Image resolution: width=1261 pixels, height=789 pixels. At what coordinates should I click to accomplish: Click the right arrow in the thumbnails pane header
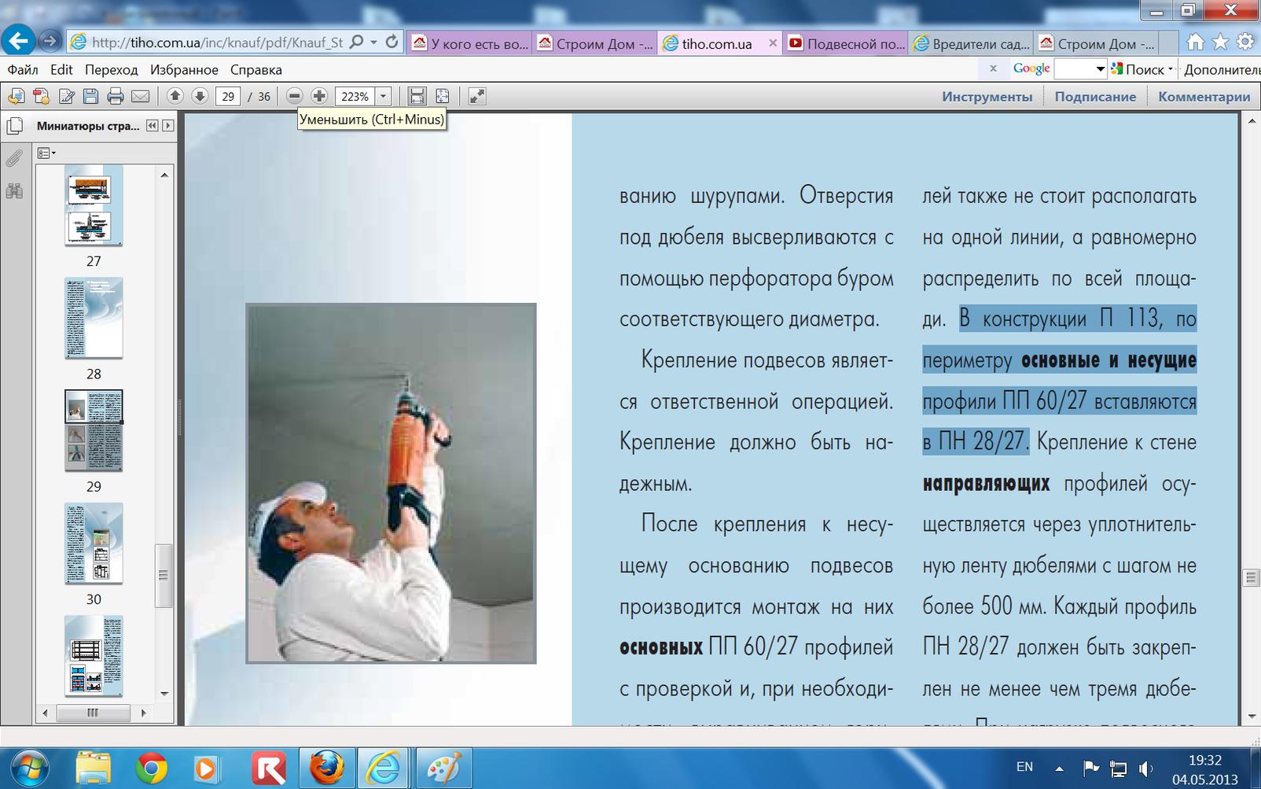(x=167, y=126)
